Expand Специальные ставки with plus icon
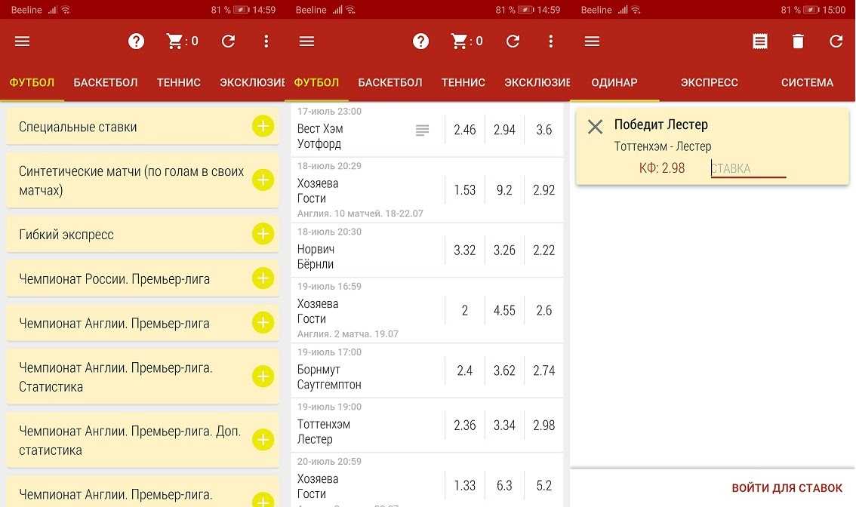Screen dimensions: 856x507 click(263, 126)
